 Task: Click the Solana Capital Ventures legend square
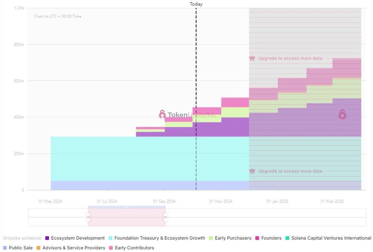(287, 238)
